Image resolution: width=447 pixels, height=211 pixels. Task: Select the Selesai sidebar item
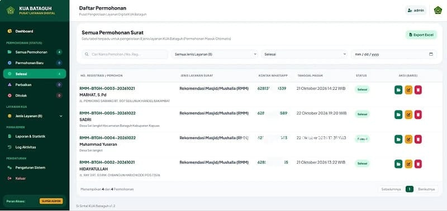tap(34, 74)
